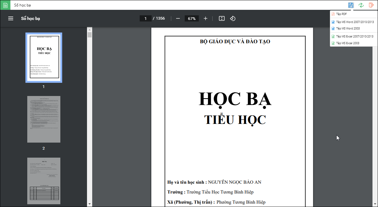Zoom out with the minus button

(x=178, y=18)
